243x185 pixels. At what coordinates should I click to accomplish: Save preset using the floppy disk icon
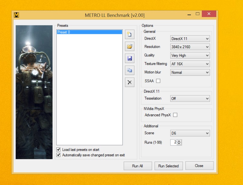(130, 58)
